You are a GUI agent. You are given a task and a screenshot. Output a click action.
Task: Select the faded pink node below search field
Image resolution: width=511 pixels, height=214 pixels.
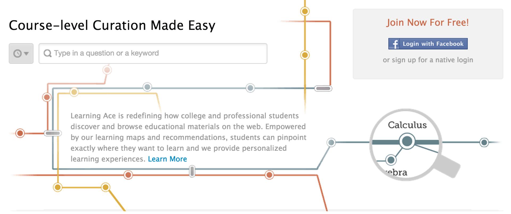click(107, 70)
